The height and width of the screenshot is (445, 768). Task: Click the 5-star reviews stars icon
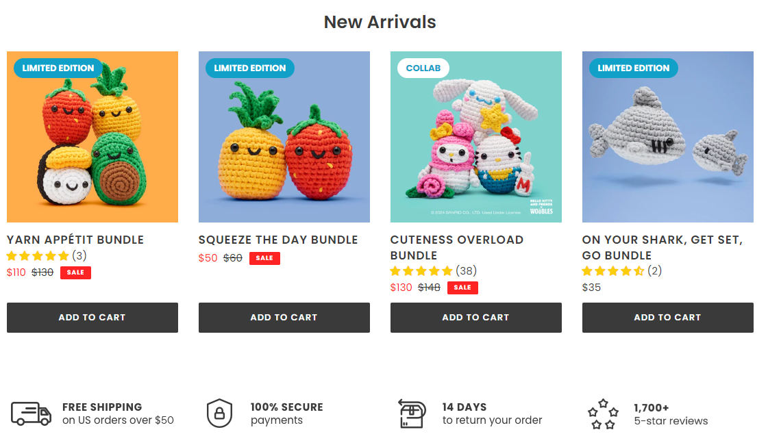(x=603, y=414)
